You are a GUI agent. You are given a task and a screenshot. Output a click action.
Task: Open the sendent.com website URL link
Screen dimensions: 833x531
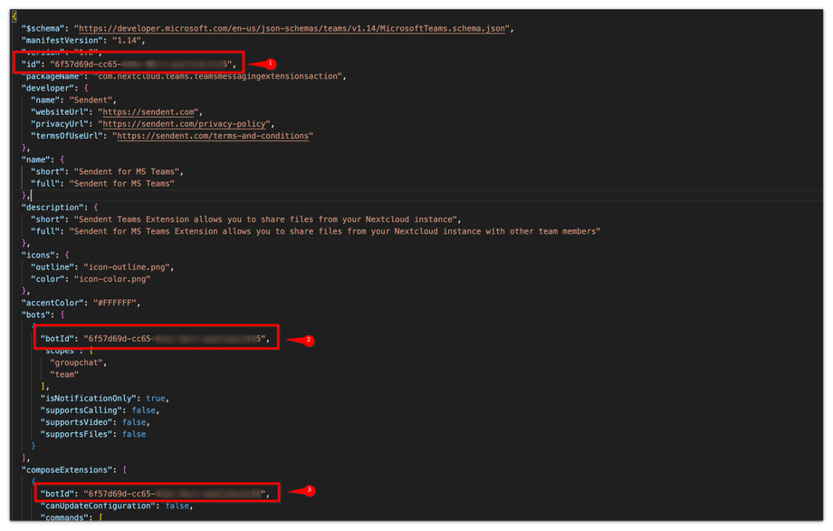point(148,111)
